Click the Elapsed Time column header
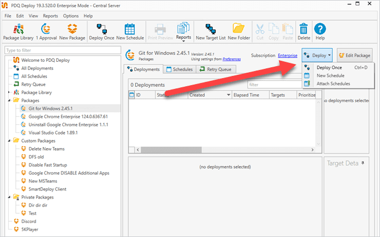The image size is (380, 237). click(251, 95)
